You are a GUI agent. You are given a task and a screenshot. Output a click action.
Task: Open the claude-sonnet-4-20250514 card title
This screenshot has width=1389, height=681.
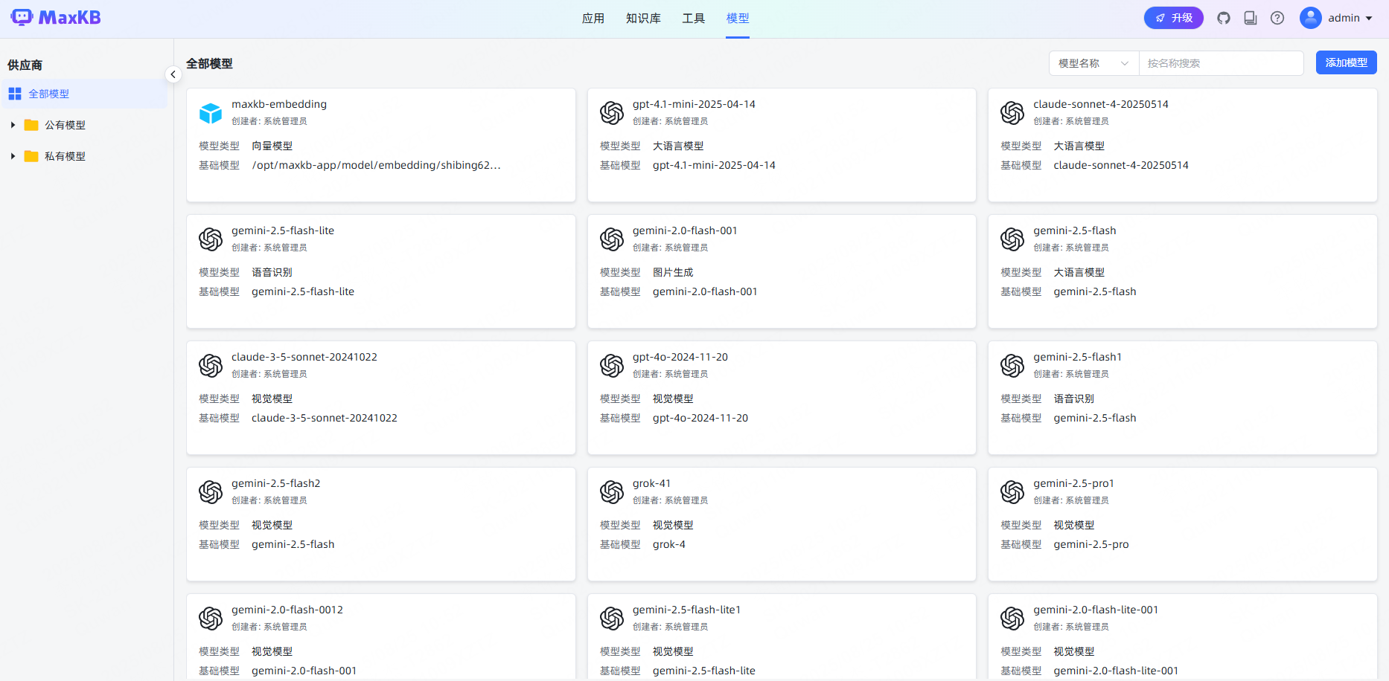[1101, 104]
